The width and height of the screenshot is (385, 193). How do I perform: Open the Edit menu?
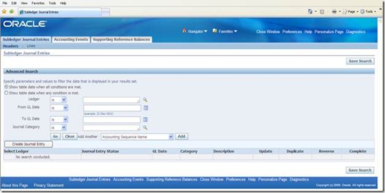point(14,3)
